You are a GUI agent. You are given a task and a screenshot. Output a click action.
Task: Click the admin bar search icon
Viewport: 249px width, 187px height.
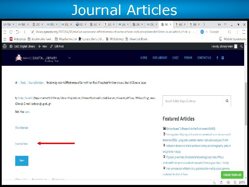coord(241,46)
